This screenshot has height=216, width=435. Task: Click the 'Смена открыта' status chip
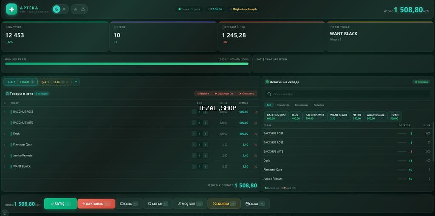coord(189,9)
